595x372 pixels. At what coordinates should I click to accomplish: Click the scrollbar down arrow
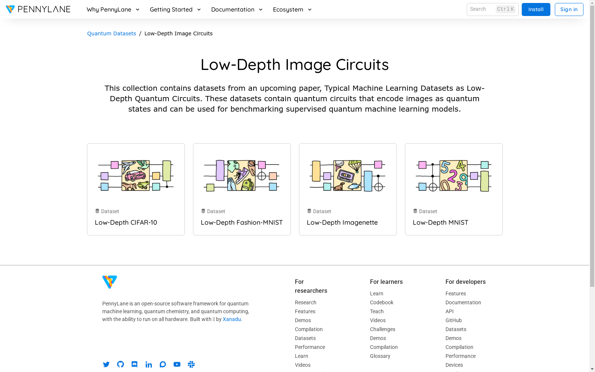point(592,369)
